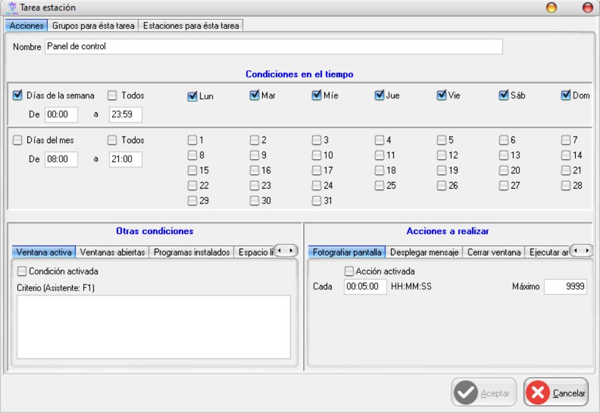Open the Programas instalados tab

(x=192, y=252)
